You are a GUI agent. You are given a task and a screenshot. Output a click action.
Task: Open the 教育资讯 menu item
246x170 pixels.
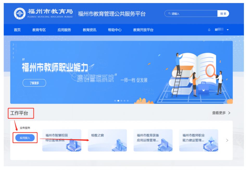point(90,30)
